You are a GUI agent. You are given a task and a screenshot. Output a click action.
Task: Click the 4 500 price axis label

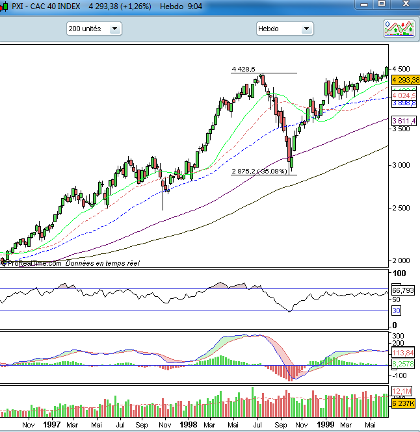tap(401, 69)
